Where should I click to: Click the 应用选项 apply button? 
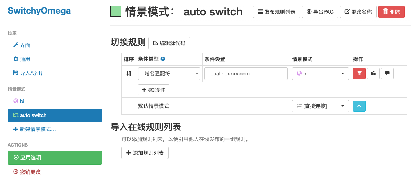click(x=55, y=158)
